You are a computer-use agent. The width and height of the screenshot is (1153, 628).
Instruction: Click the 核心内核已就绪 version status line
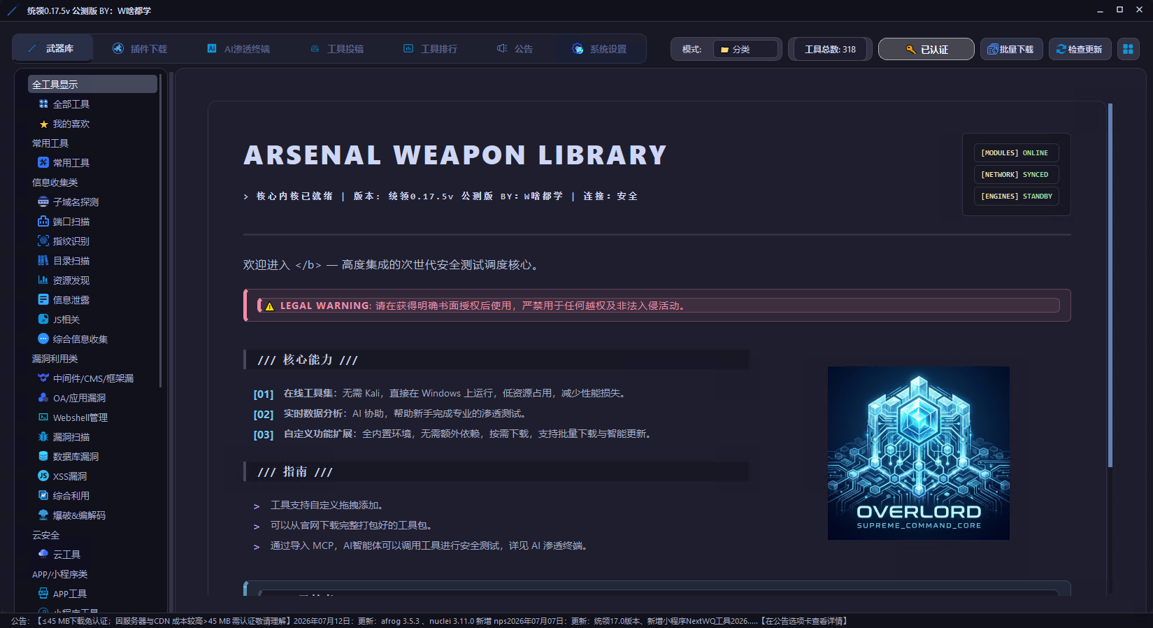441,197
